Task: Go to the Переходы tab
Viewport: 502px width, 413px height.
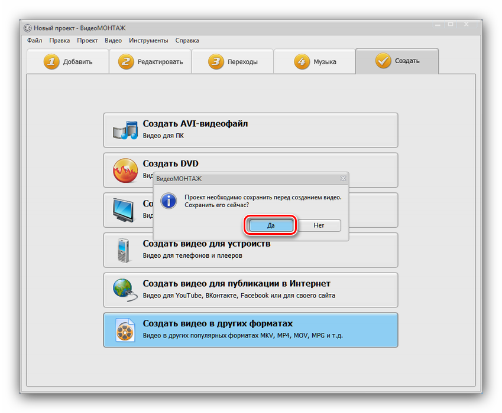Action: pos(232,62)
